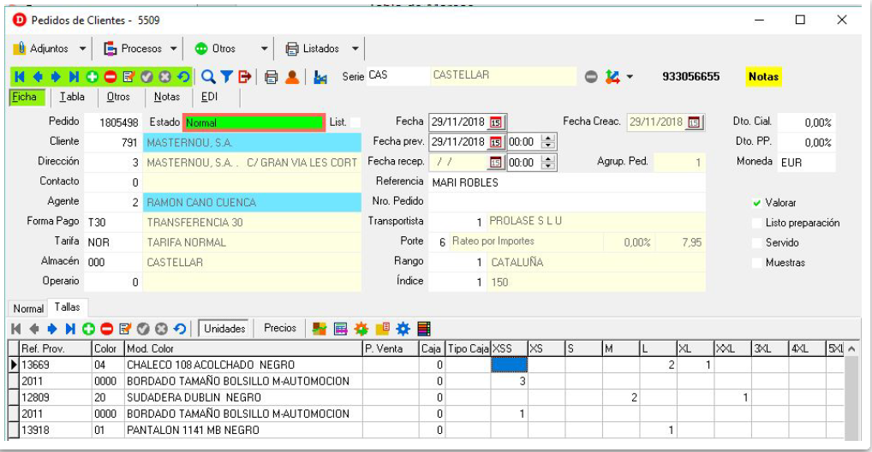This screenshot has width=872, height=452.
Task: Select the Normal tab above the grid
Action: click(28, 308)
